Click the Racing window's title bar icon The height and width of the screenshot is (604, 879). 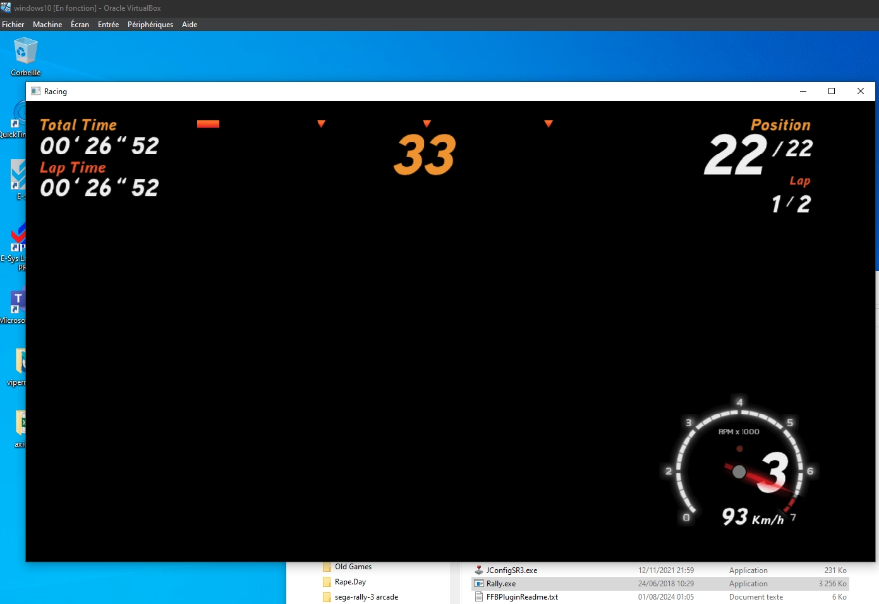click(x=36, y=91)
